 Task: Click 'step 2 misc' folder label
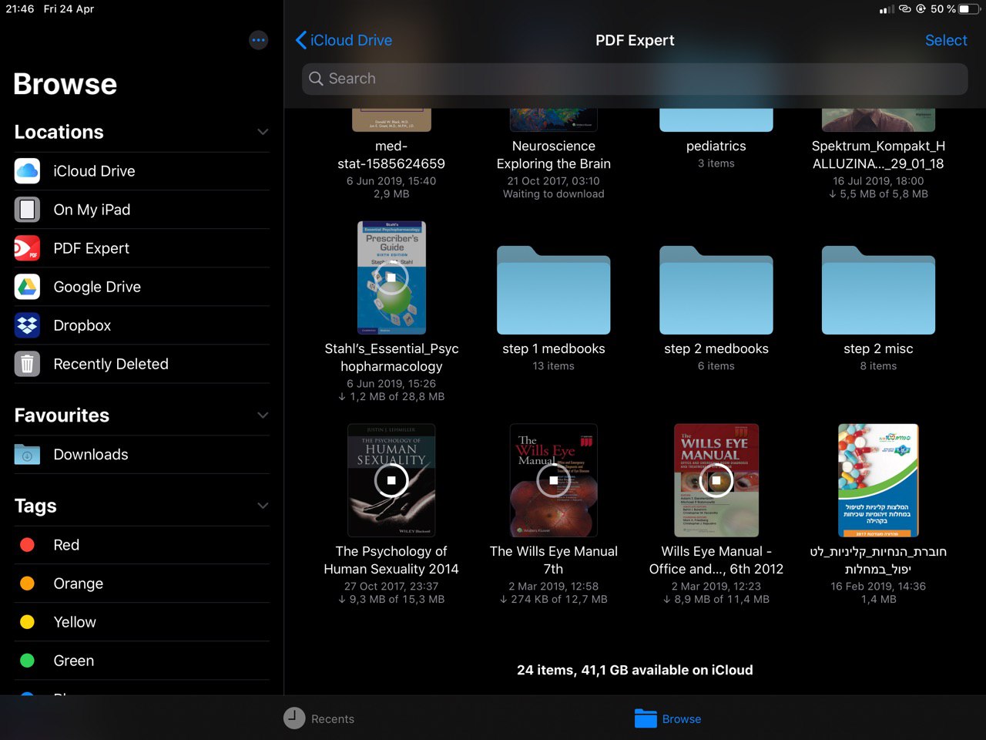[878, 348]
